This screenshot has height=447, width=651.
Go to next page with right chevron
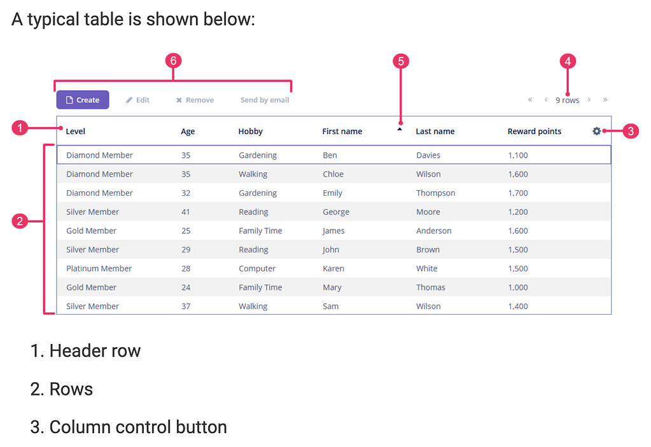point(589,100)
